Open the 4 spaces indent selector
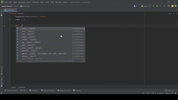The image size is (178, 100). click(x=160, y=93)
